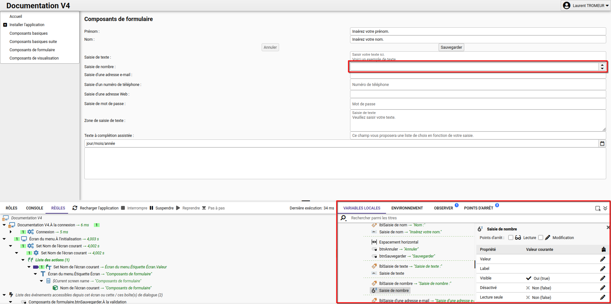Click the edit pencil for Lecture seule property

(x=602, y=297)
